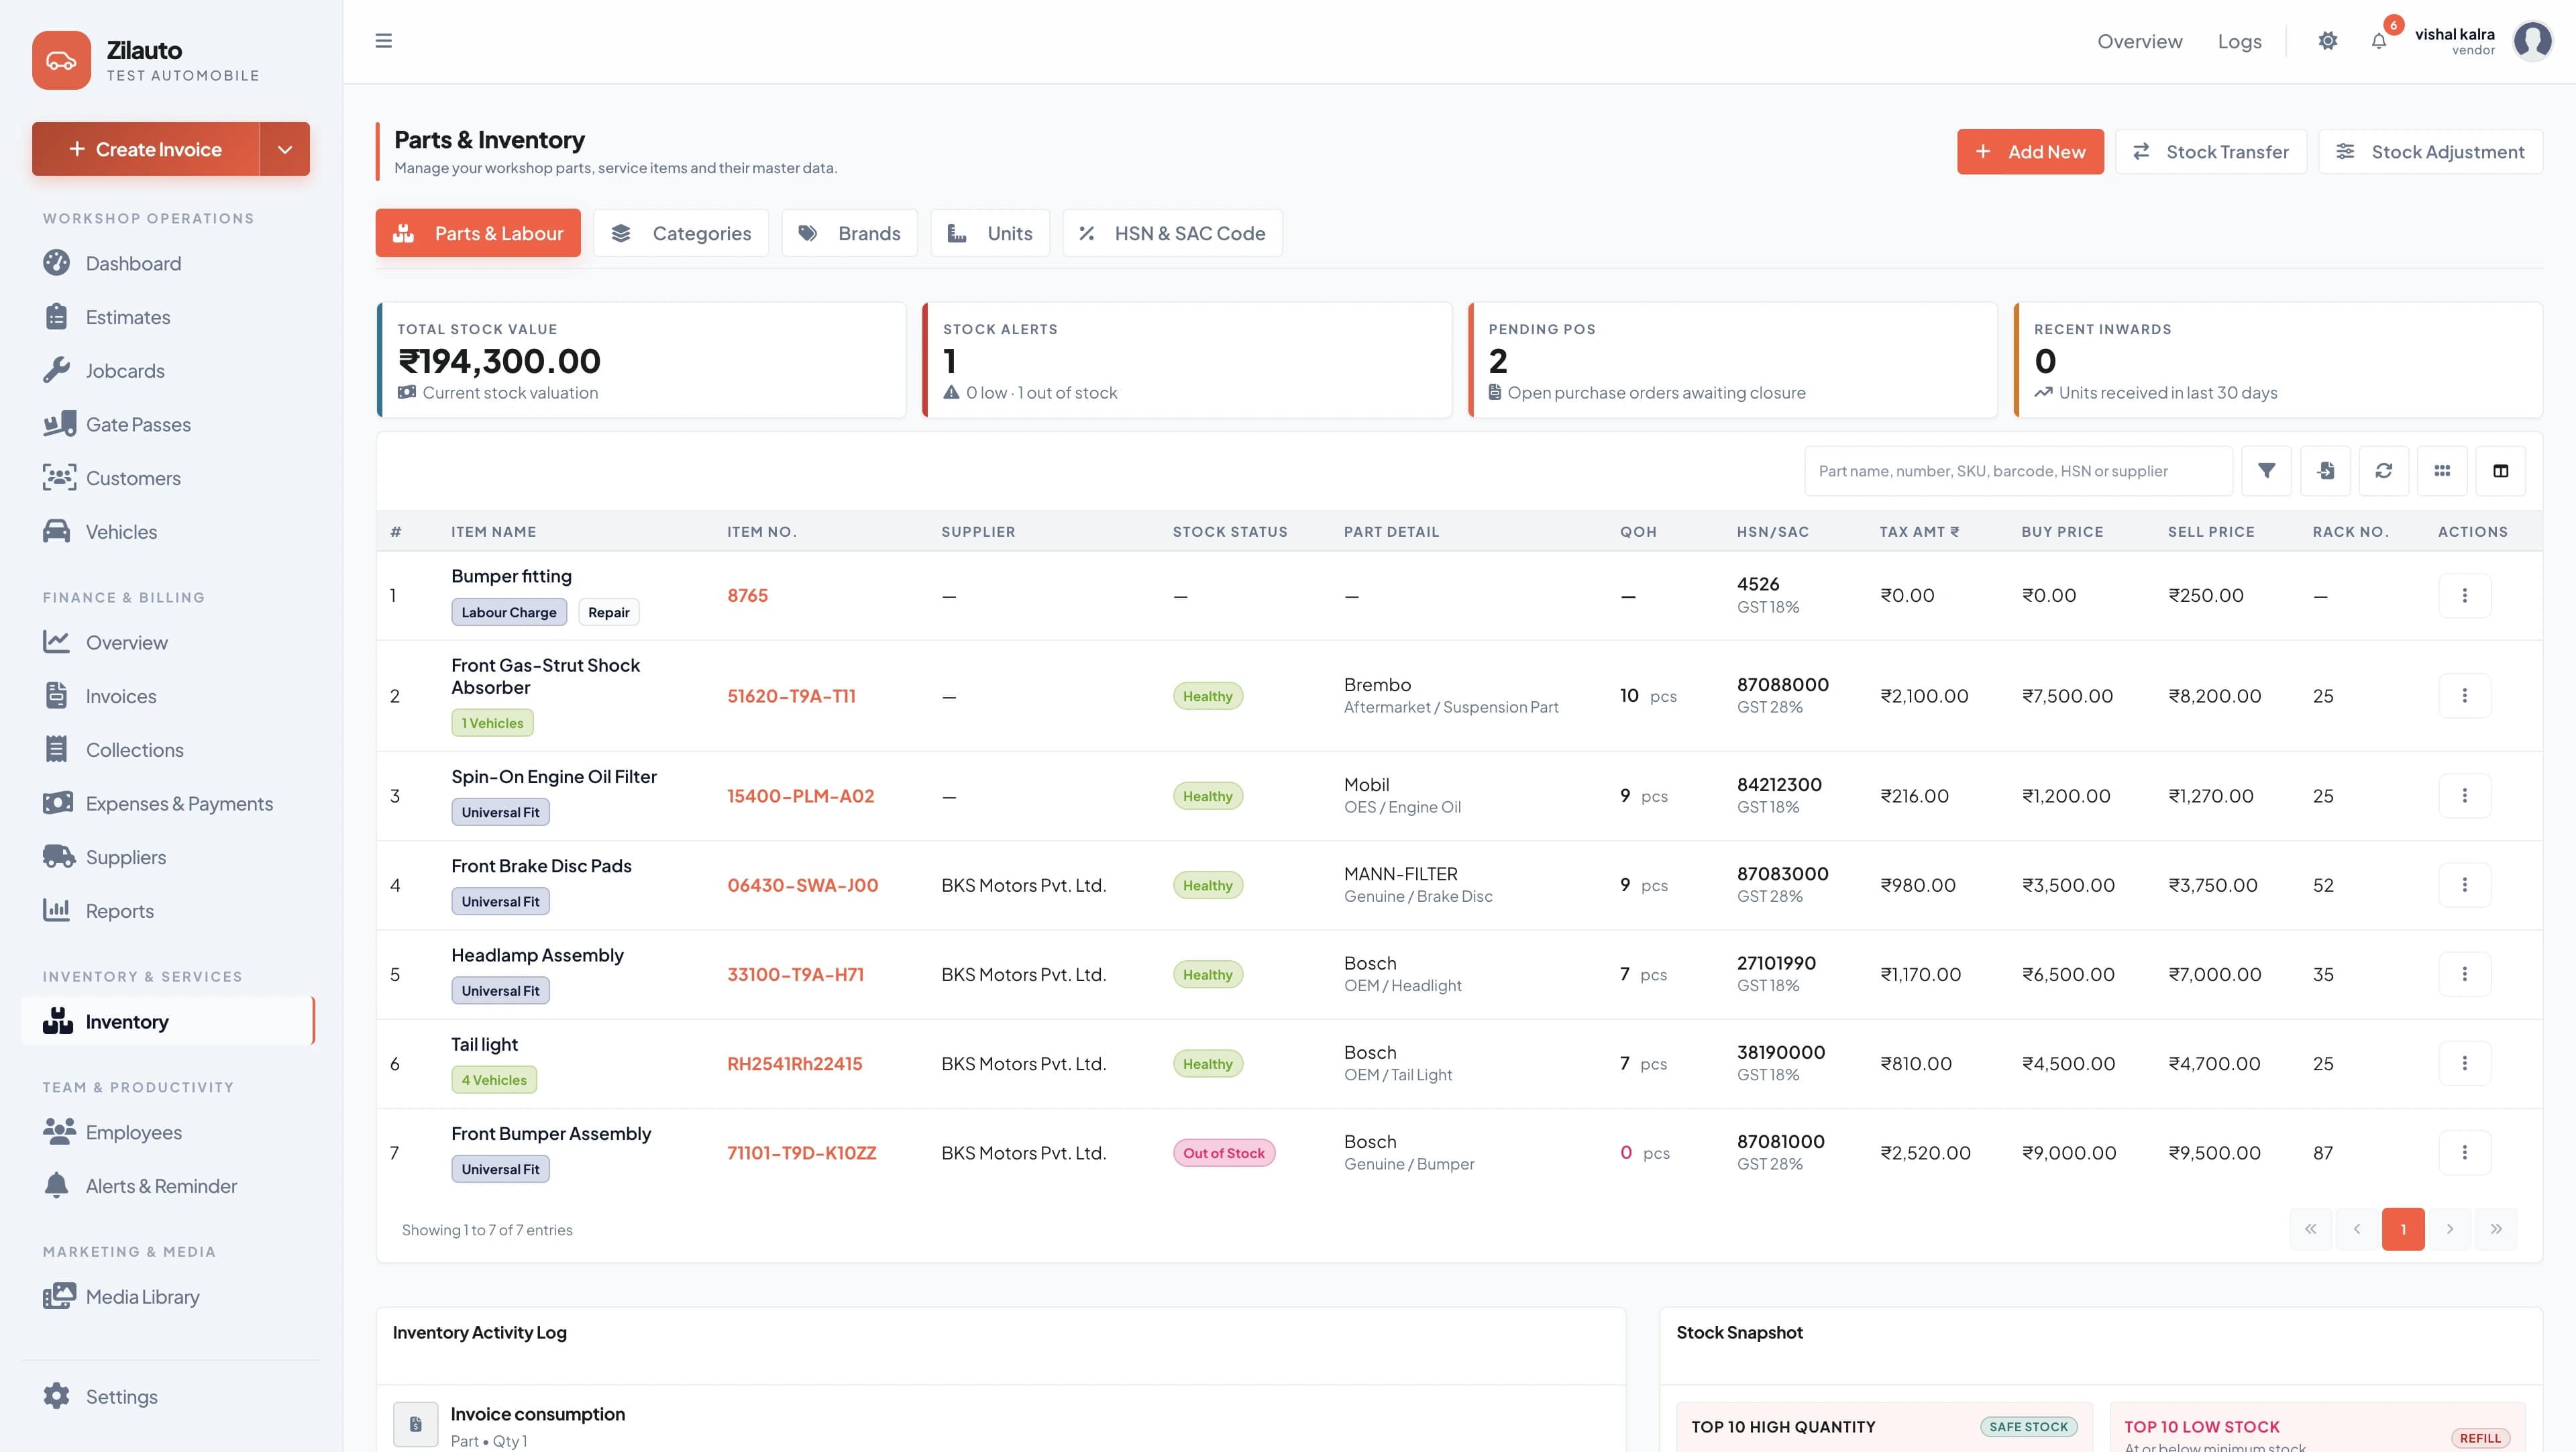Click the Logs link in header

tap(2239, 41)
